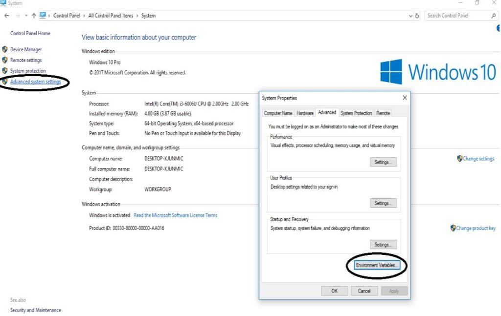Minimize the System window
Screen dimensions: 501x316
[460, 2]
